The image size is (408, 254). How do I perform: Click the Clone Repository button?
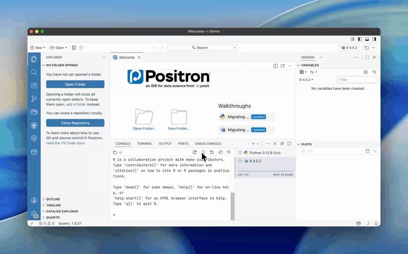(x=75, y=123)
